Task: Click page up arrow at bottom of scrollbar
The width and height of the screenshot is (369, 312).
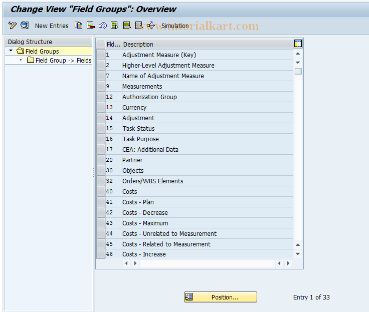Action: coord(298,245)
